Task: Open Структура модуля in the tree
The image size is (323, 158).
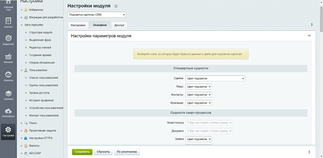Action: pos(41,32)
